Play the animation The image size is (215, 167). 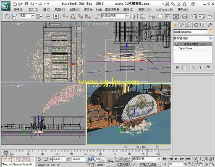pos(176,159)
